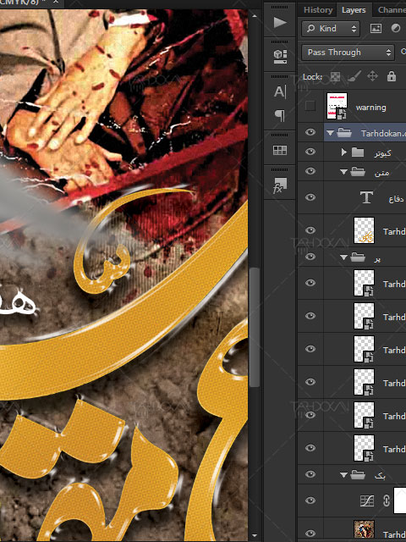Open the Styles fx panel icon
This screenshot has width=406, height=542.
click(280, 185)
